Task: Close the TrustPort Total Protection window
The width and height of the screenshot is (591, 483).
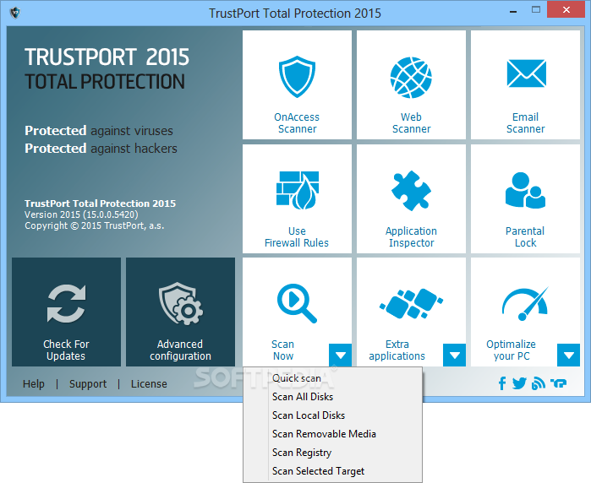Action: [x=566, y=10]
